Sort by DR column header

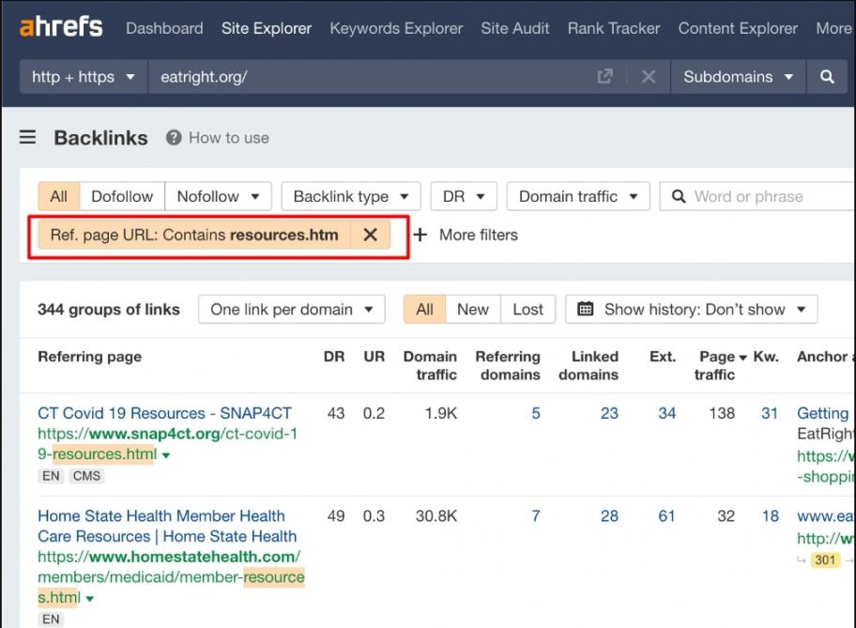334,357
